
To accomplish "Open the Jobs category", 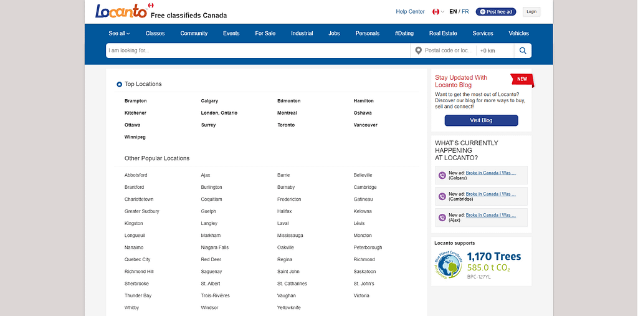I will [334, 34].
